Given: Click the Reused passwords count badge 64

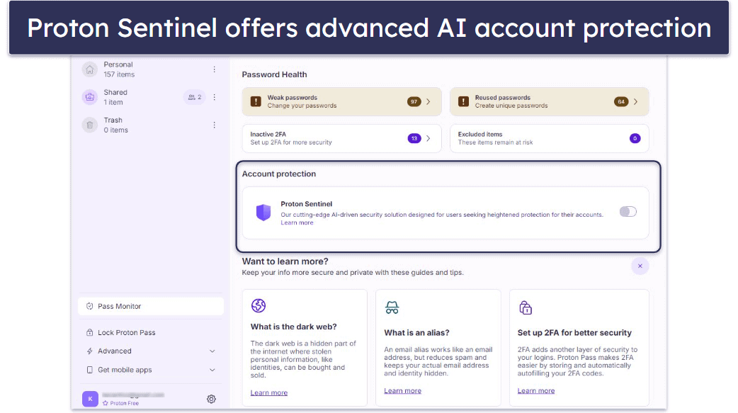Looking at the screenshot, I should pyautogui.click(x=621, y=101).
